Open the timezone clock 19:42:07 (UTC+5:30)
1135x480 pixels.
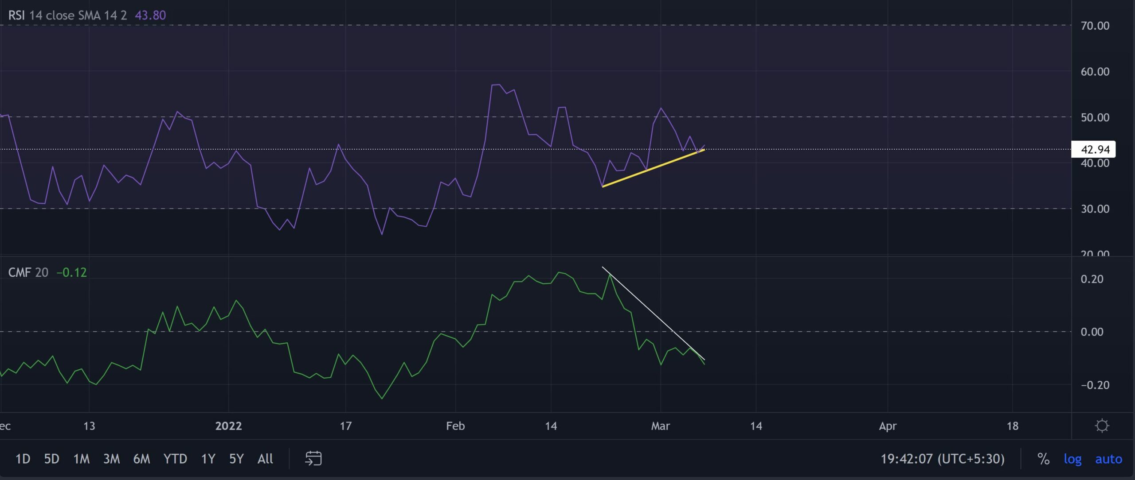coord(942,459)
